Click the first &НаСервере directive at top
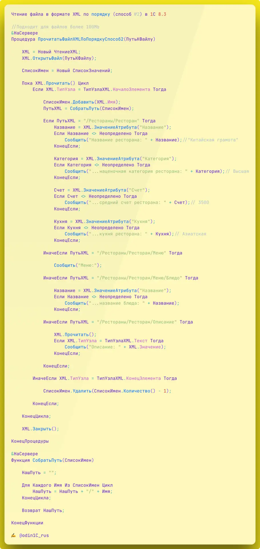This screenshot has height=549, width=260. click(x=25, y=33)
